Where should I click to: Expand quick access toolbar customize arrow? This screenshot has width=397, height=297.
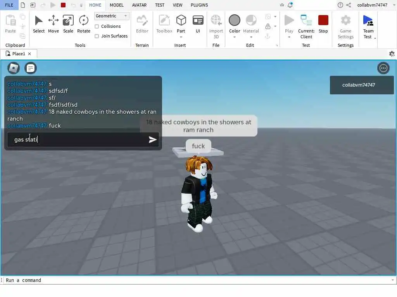pyautogui.click(x=81, y=5)
